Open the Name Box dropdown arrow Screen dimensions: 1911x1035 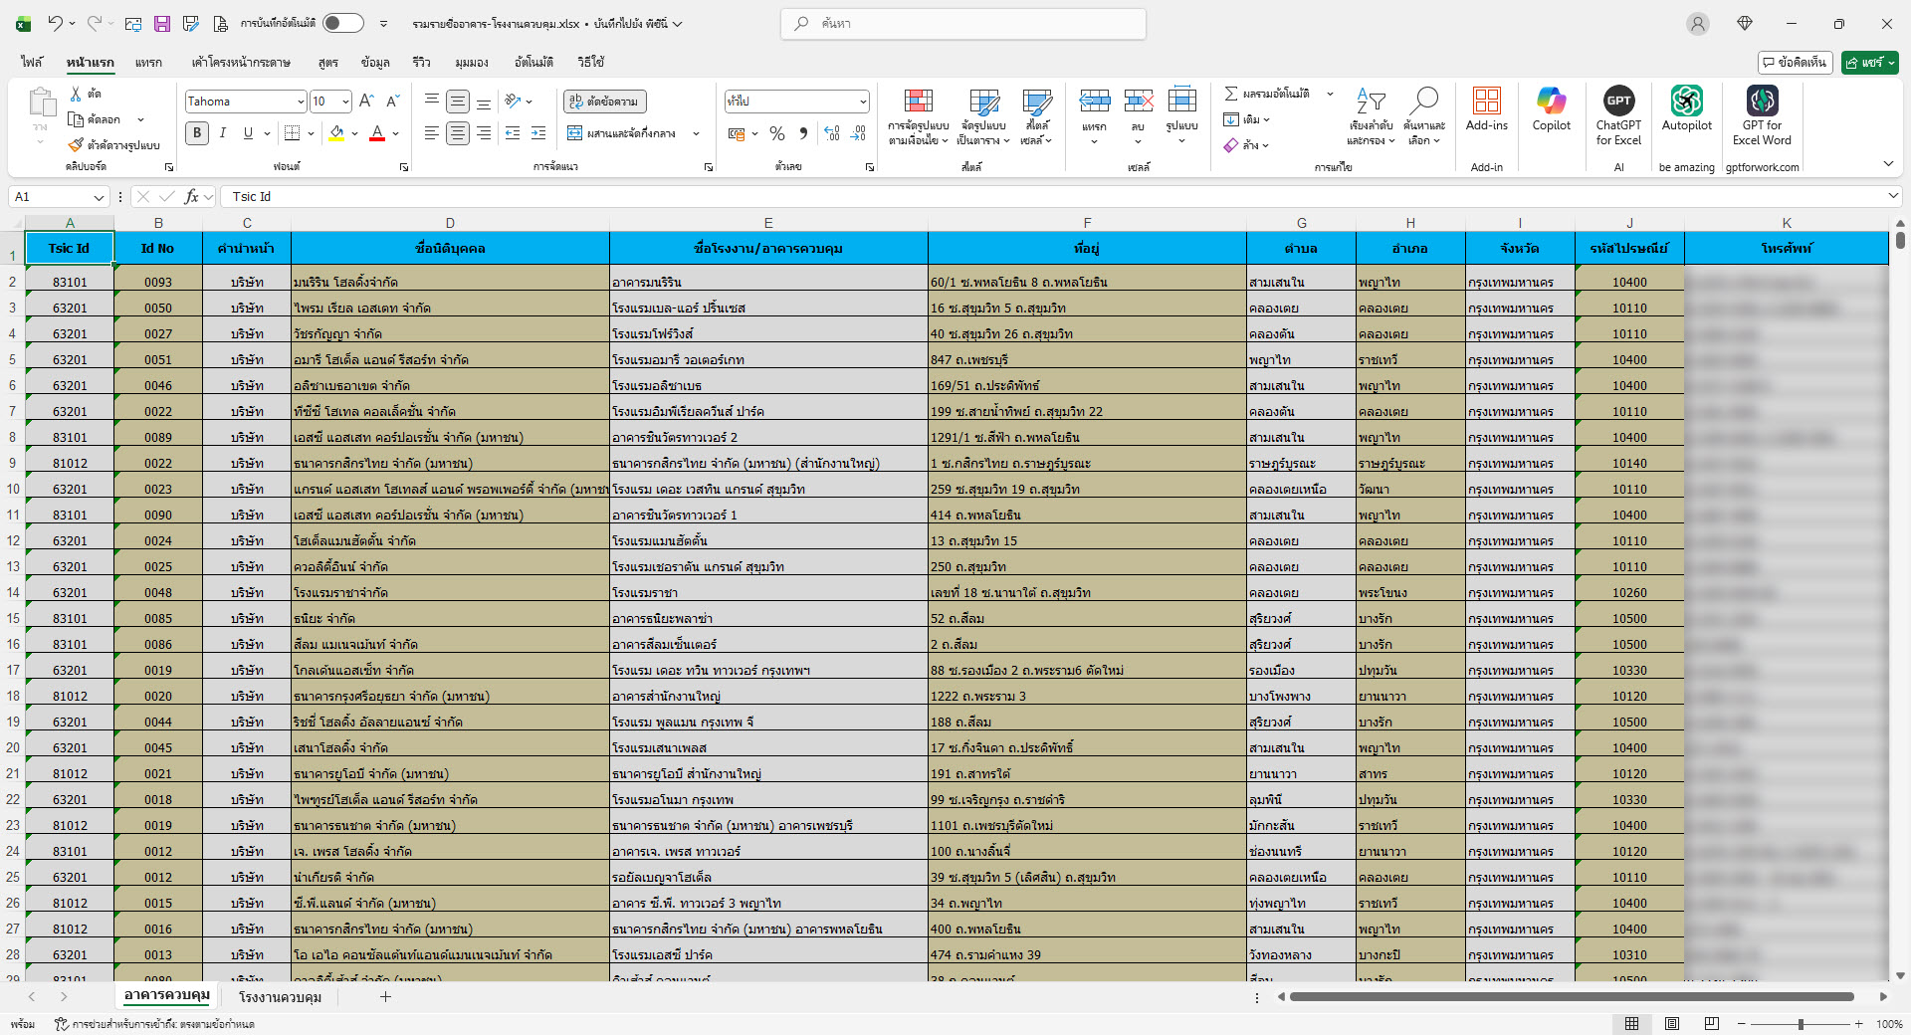(99, 197)
